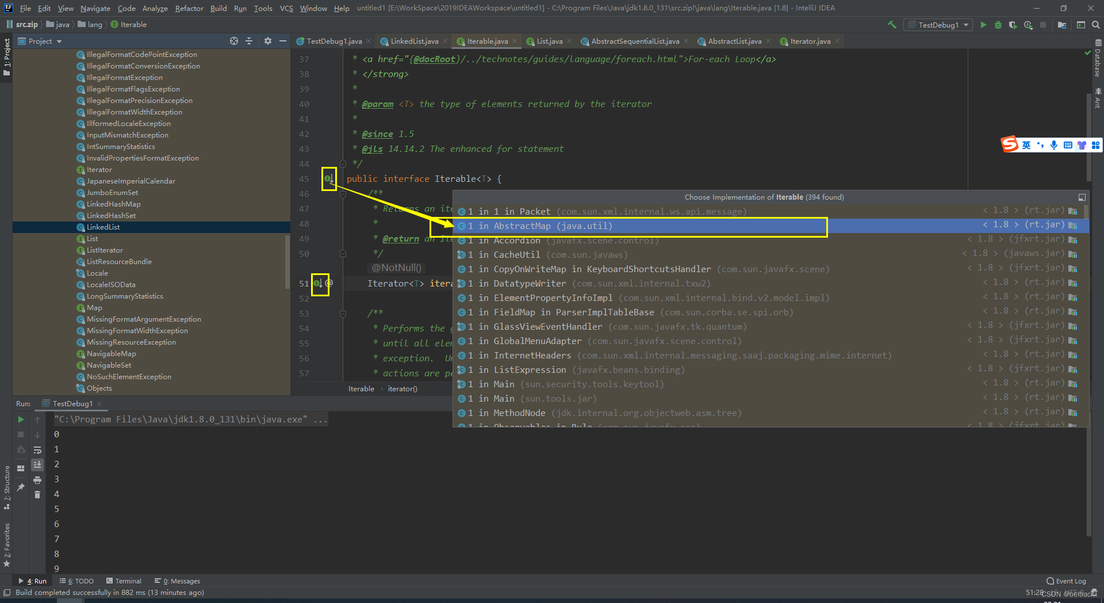Toggle soft-wrap in the Run console
This screenshot has height=603, width=1104.
[x=37, y=450]
